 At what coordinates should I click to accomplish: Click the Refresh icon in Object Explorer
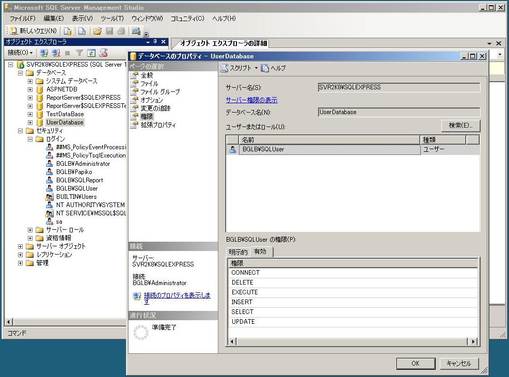91,53
